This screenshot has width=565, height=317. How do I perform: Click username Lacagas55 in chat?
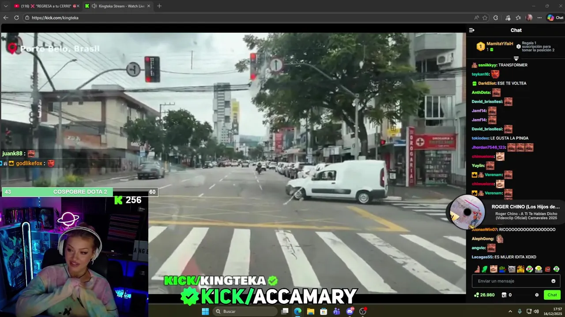pos(482,257)
